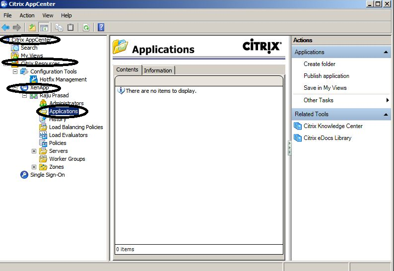This screenshot has height=271, width=394.
Task: Collapse the Raju Prasad farm node
Action: (x=24, y=95)
